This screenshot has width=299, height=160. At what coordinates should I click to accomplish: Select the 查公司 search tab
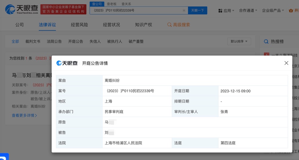pyautogui.click(x=97, y=4)
